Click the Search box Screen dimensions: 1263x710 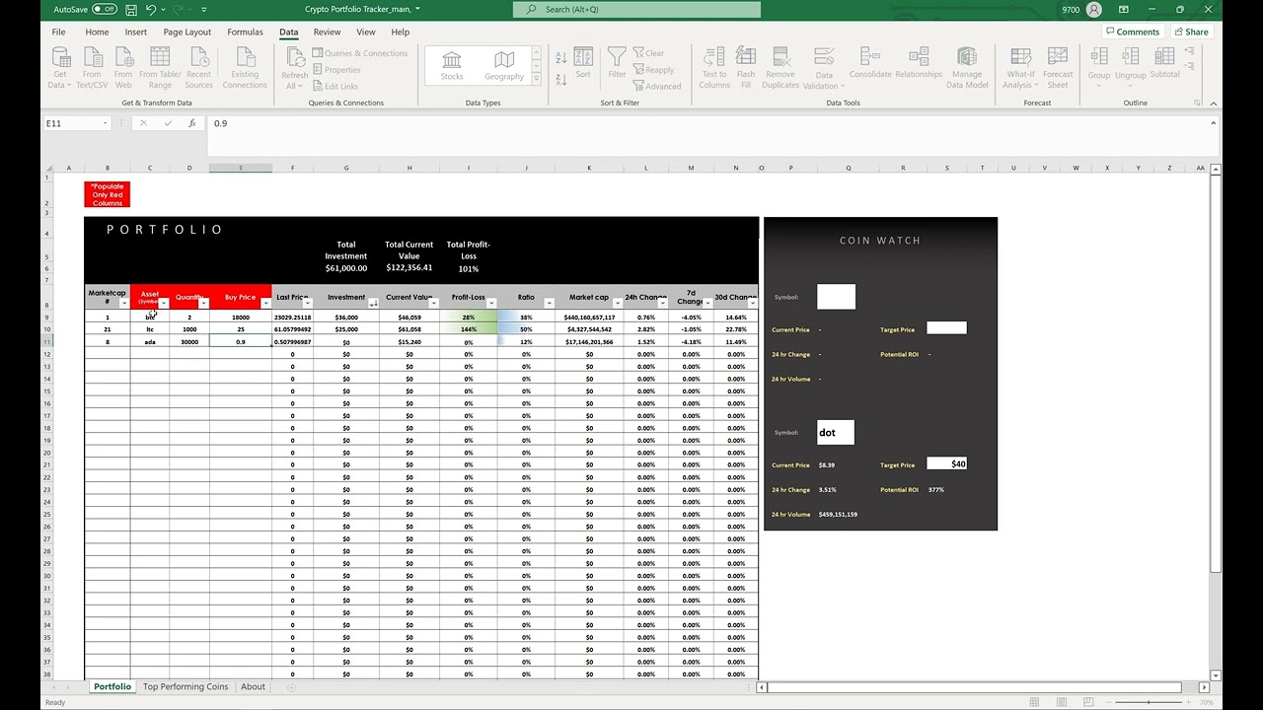click(x=636, y=9)
